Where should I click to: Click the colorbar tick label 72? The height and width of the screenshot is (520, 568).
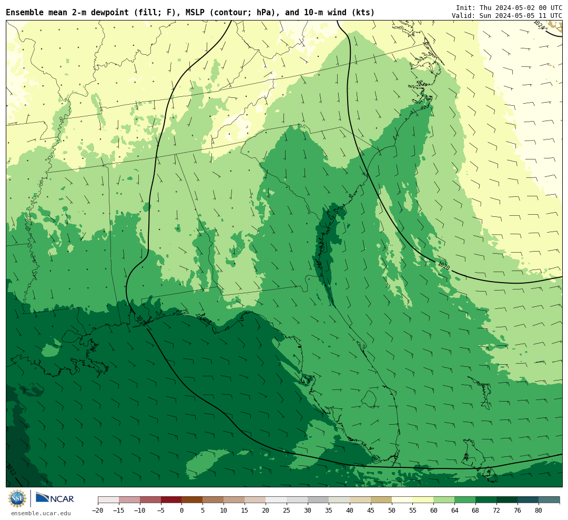tap(497, 510)
